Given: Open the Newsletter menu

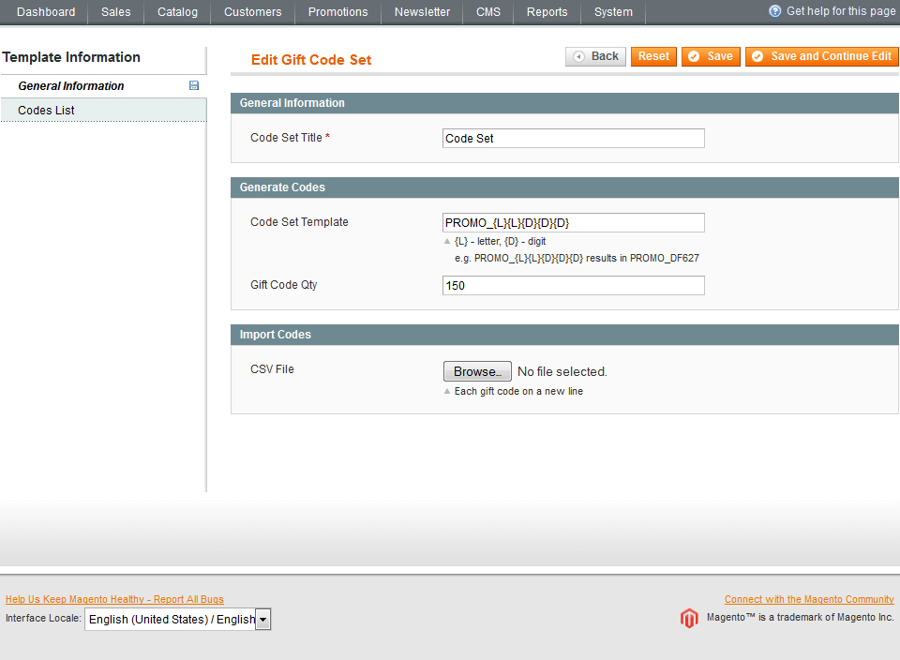Looking at the screenshot, I should tap(421, 12).
